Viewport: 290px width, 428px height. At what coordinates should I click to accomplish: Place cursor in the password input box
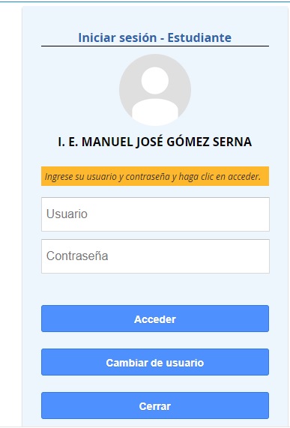pos(155,256)
